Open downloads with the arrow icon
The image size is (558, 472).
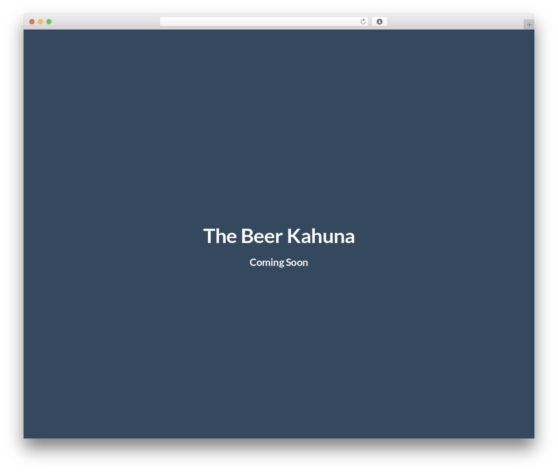click(379, 22)
